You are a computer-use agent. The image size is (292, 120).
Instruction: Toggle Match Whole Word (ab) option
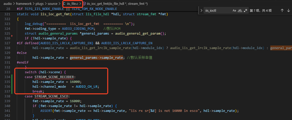click(240, 11)
